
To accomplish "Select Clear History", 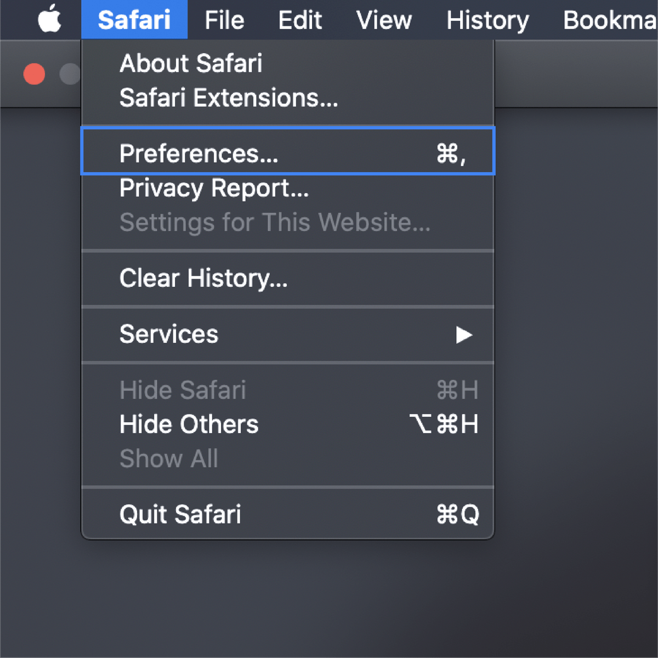I will point(203,278).
